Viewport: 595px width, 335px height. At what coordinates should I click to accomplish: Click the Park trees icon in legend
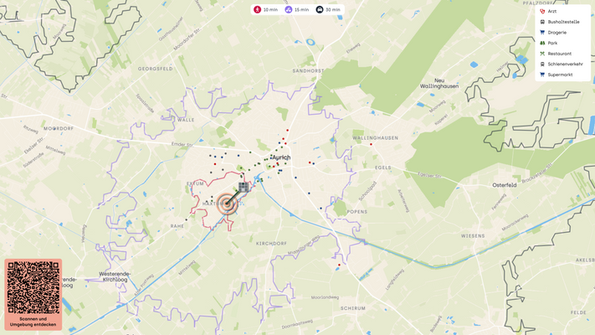click(542, 43)
